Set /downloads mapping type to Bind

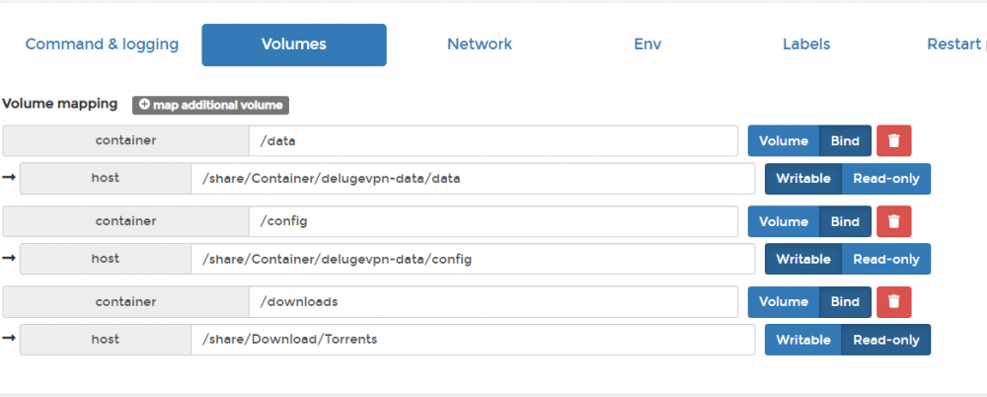[x=845, y=302]
